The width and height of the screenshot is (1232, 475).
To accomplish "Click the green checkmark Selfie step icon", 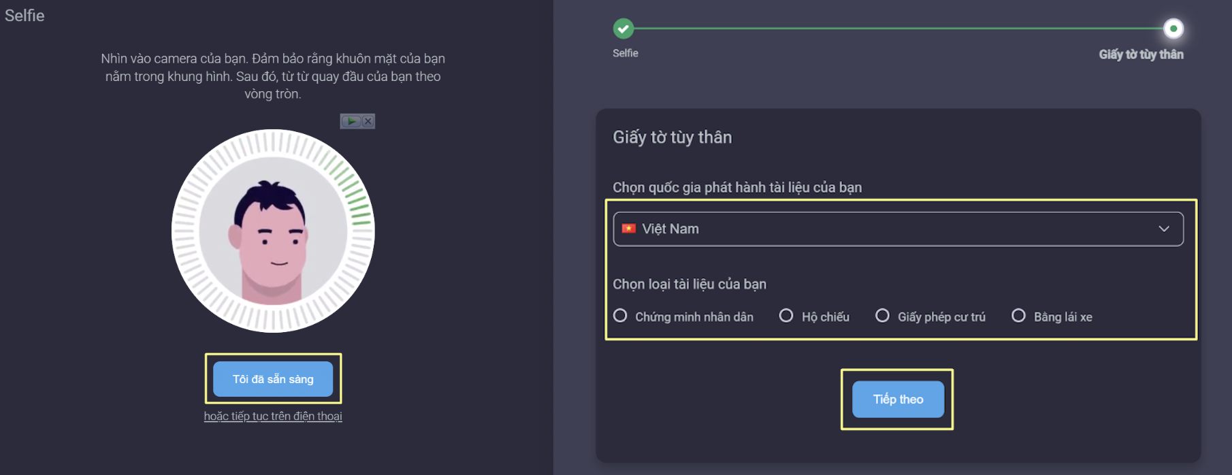I will tap(623, 29).
